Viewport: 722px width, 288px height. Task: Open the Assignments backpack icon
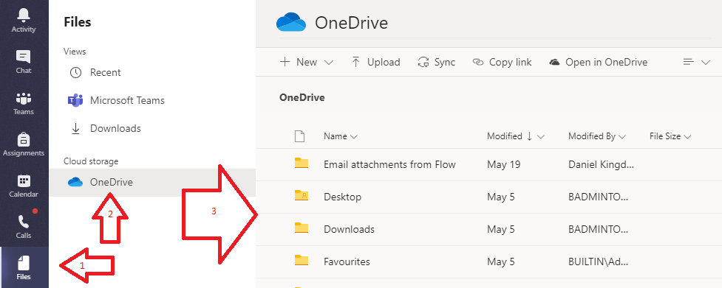coord(24,139)
